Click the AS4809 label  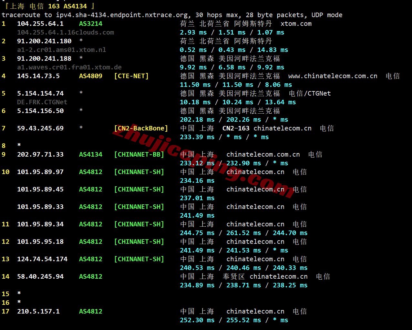[91, 76]
